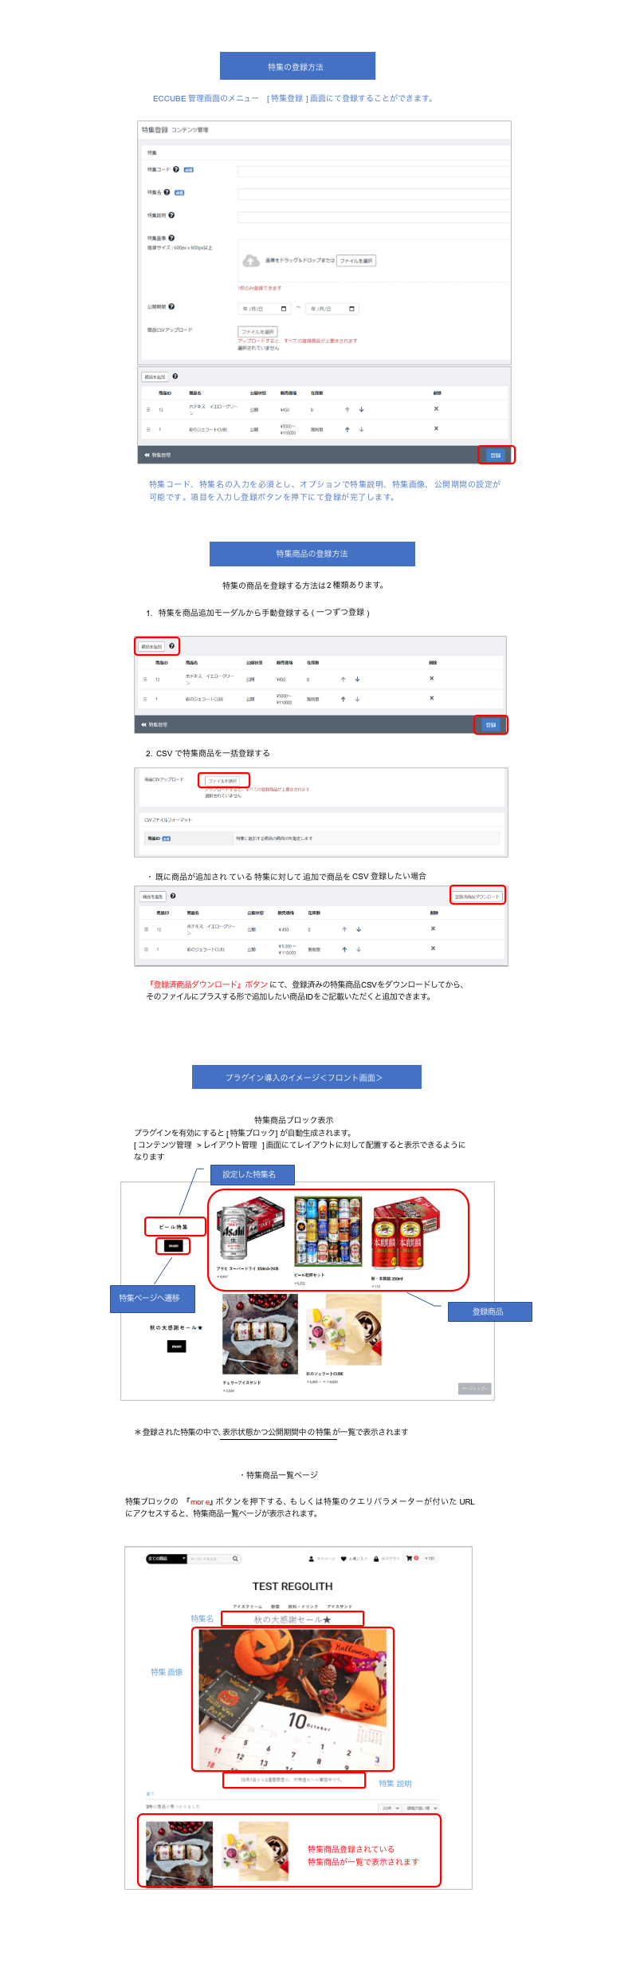
Task: Click the heart お気に入り icon
Action: (x=344, y=1559)
